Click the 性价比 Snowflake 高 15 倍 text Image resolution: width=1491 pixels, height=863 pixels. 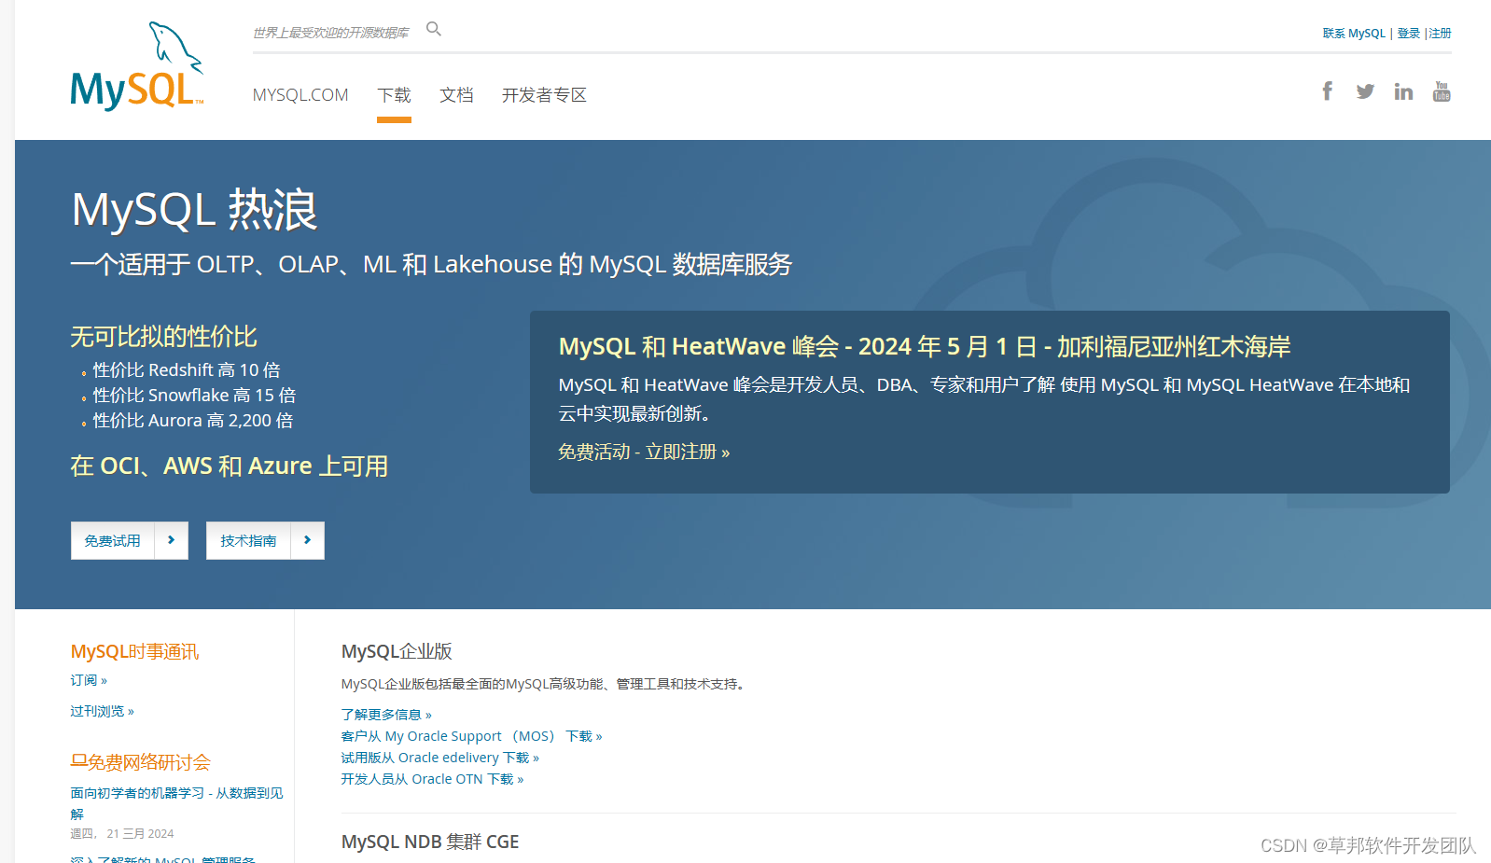click(194, 396)
